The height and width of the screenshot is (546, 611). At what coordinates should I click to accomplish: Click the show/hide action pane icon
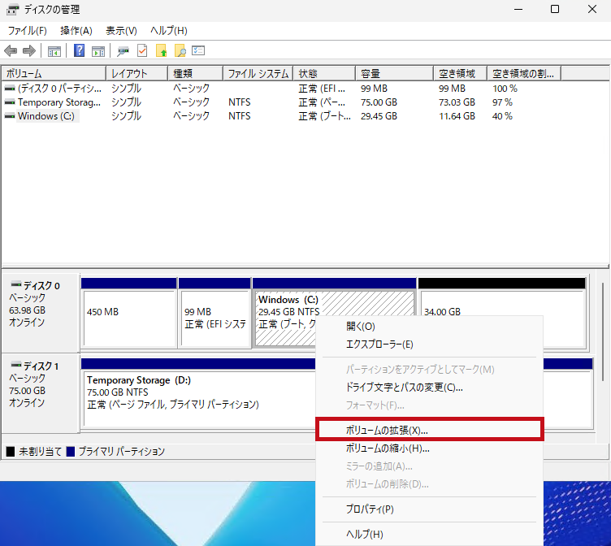[x=98, y=51]
